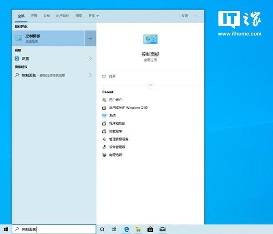Image resolution: width=273 pixels, height=234 pixels.
Task: Click the 卸载程序 icon in Recent
Action: point(104,132)
